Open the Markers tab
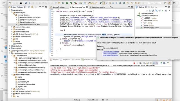The image size is (180, 101). pos(54,59)
